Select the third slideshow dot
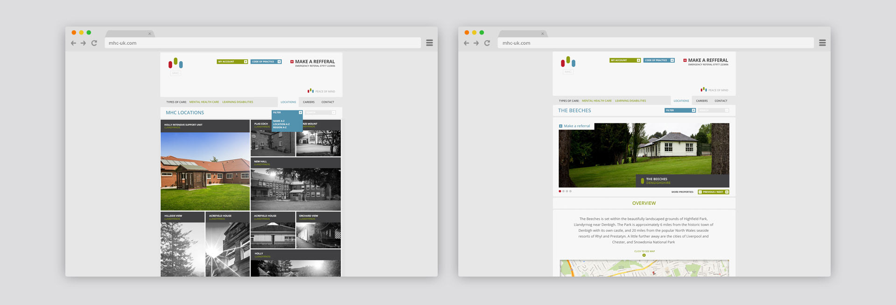The image size is (896, 305). (x=567, y=191)
